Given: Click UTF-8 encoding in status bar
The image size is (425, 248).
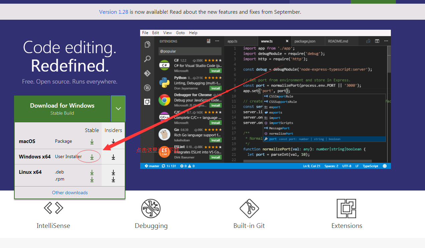Looking at the screenshot, I should coord(346,166).
